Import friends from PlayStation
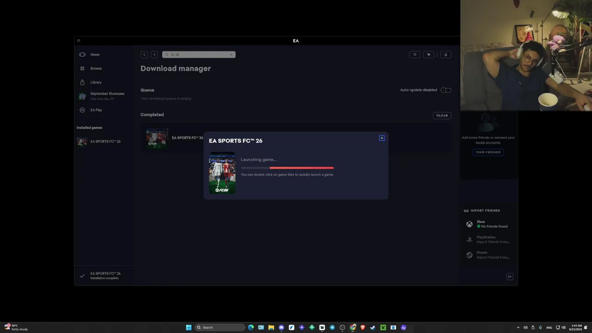592x333 pixels. click(x=488, y=240)
